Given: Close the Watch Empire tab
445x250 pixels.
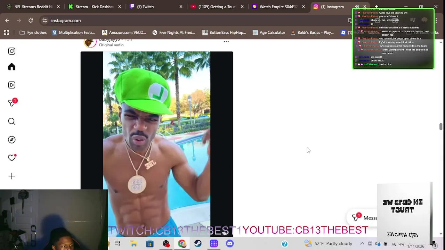Looking at the screenshot, I should click(x=304, y=7).
